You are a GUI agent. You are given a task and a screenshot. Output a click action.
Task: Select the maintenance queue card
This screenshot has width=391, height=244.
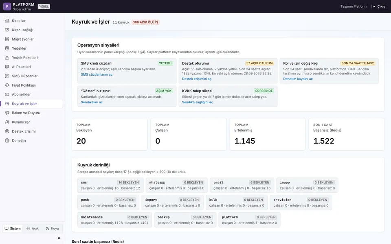click(x=115, y=220)
